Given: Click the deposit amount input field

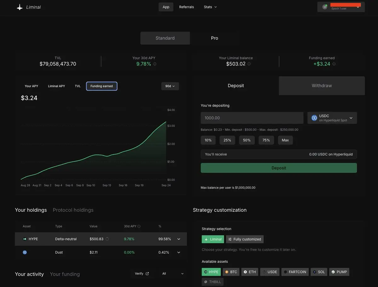Looking at the screenshot, I should pyautogui.click(x=252, y=118).
